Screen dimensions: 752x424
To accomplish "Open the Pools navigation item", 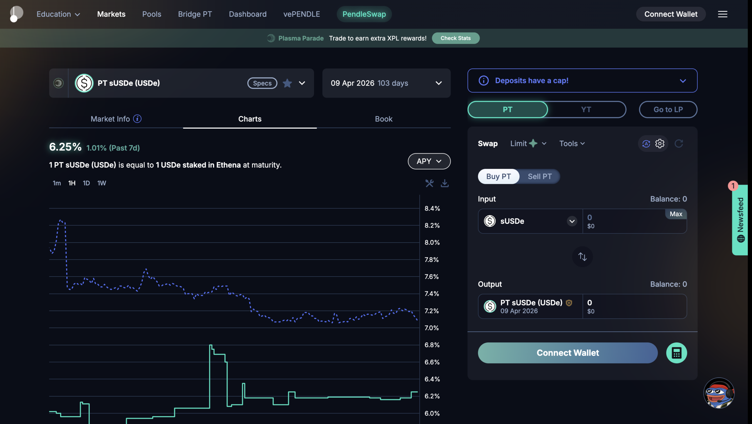I will [152, 14].
